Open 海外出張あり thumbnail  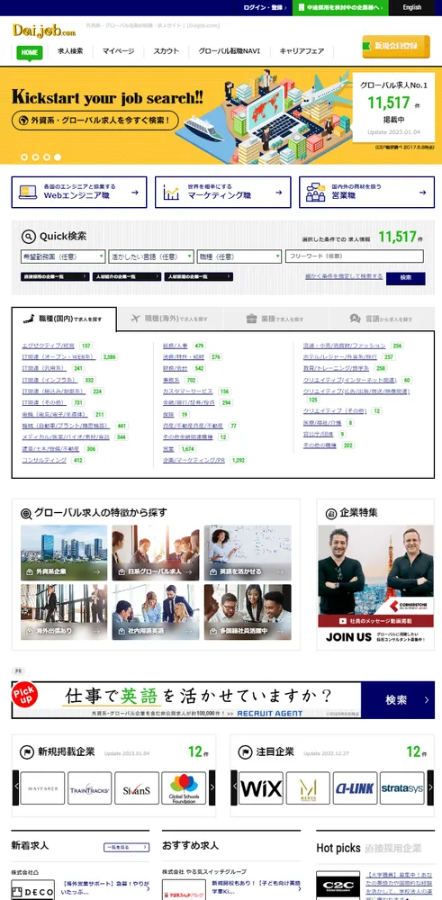click(64, 612)
